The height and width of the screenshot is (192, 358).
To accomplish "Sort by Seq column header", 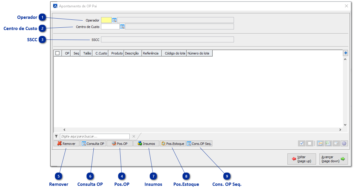I will click(x=76, y=53).
